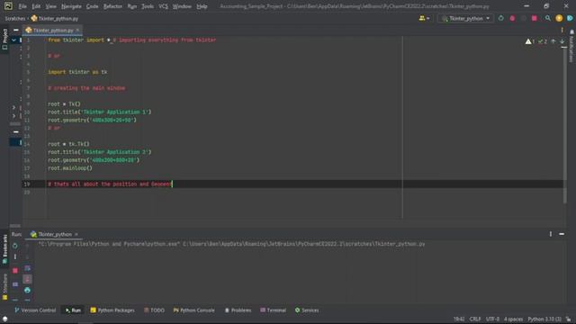Click Tkinter_python.py breadcrumb in navigation bar
The image size is (576, 324).
55,18
